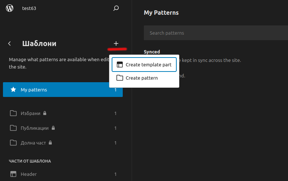Click the template part layout icon
288x181 pixels.
(119, 65)
